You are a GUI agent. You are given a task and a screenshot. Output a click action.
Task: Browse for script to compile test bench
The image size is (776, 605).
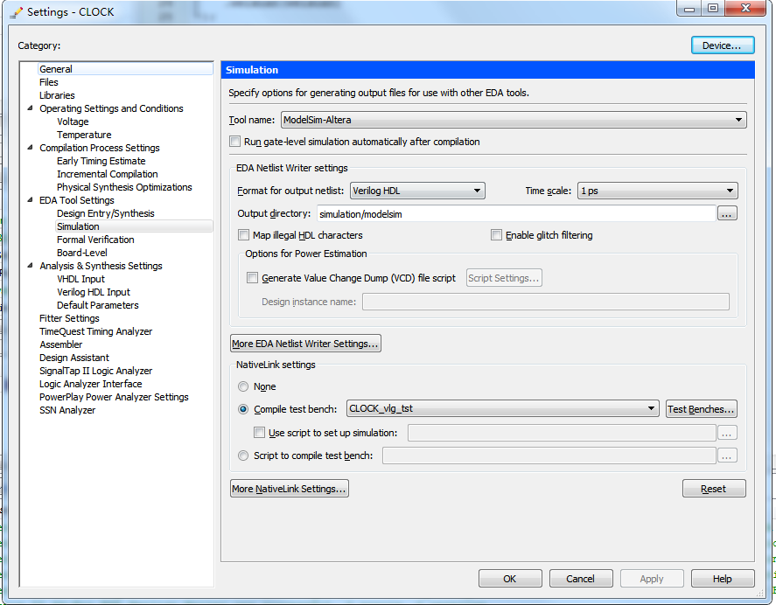726,455
